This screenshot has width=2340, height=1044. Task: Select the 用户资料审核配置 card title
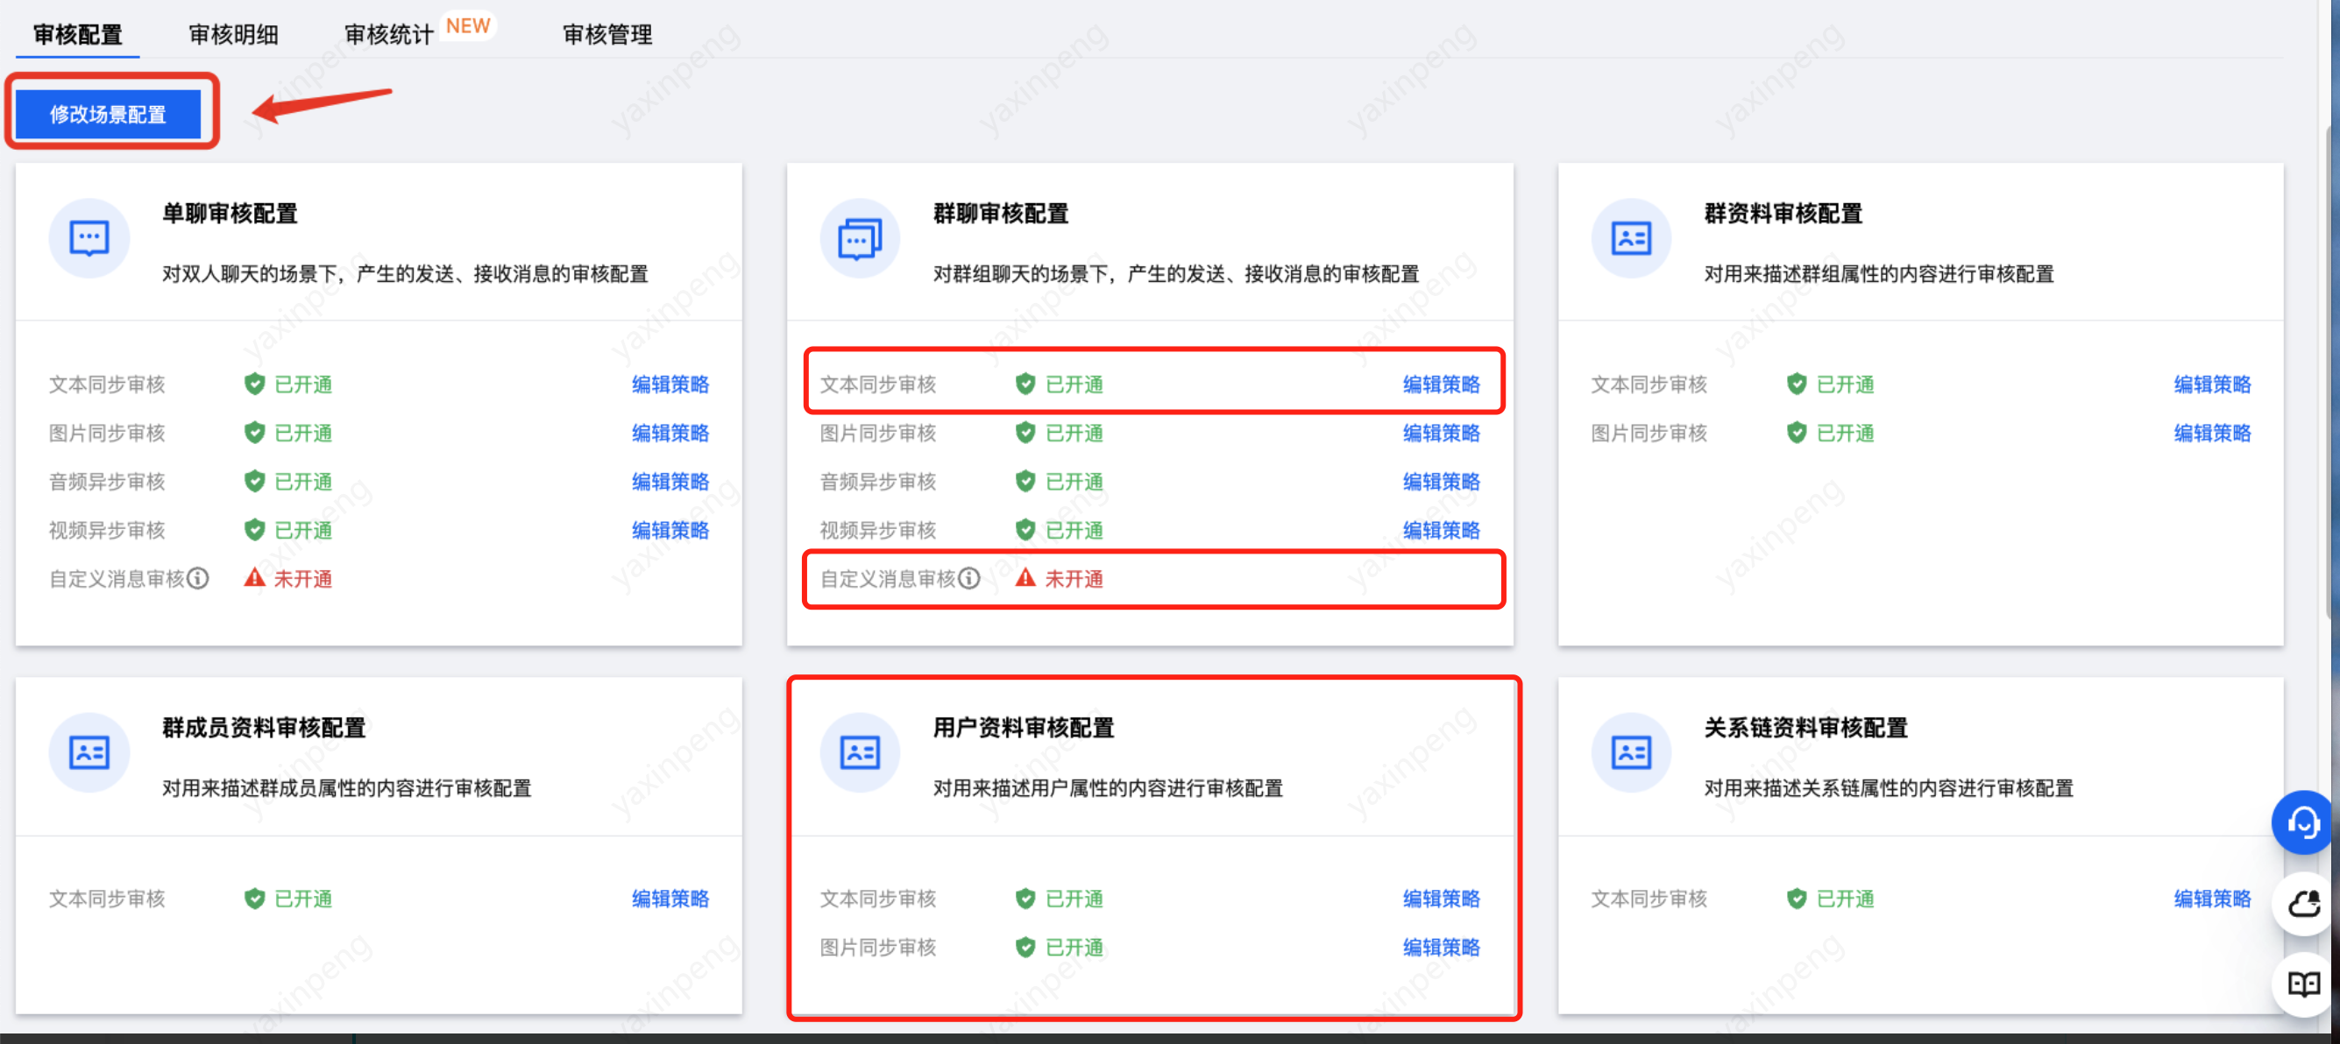(1024, 727)
